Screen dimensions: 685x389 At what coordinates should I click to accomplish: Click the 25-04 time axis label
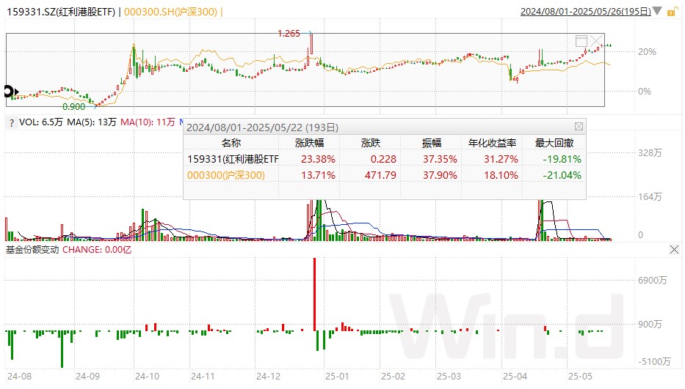tap(515, 377)
